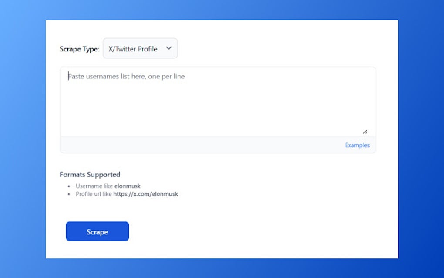Click the corner resize grip below the input area
This screenshot has width=444, height=278.
click(x=366, y=132)
